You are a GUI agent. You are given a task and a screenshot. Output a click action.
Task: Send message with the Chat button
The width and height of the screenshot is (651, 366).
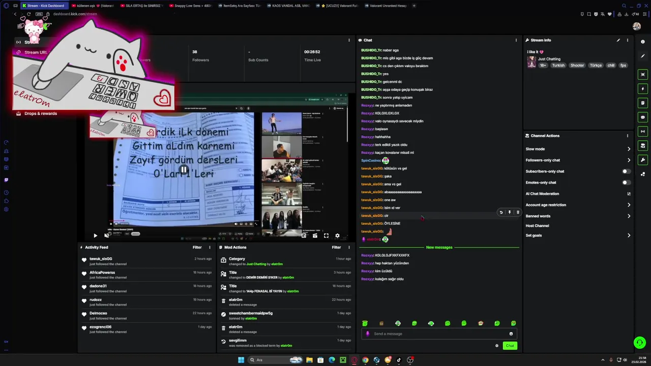[510, 346]
